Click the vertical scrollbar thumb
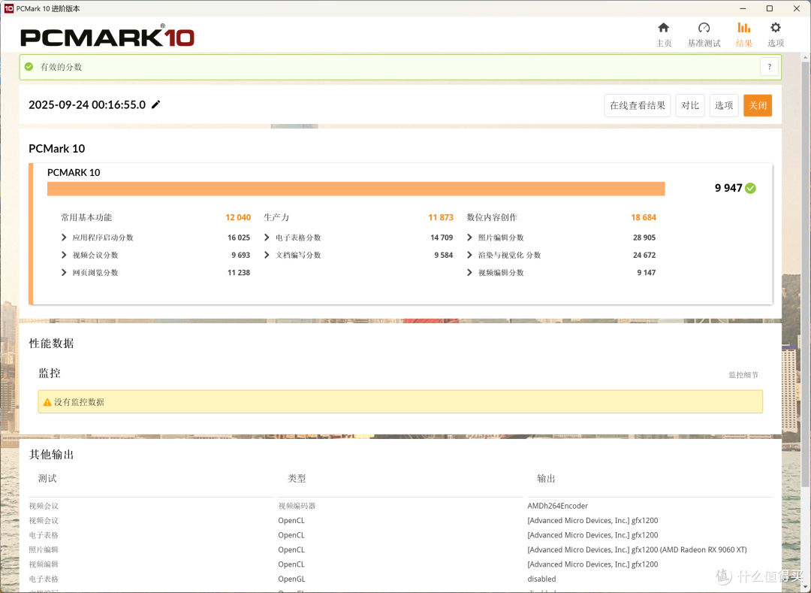The height and width of the screenshot is (593, 811). [805, 274]
